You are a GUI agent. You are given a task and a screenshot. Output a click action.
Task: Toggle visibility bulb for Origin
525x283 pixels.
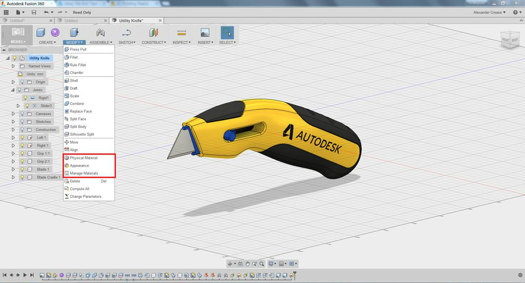coord(22,82)
